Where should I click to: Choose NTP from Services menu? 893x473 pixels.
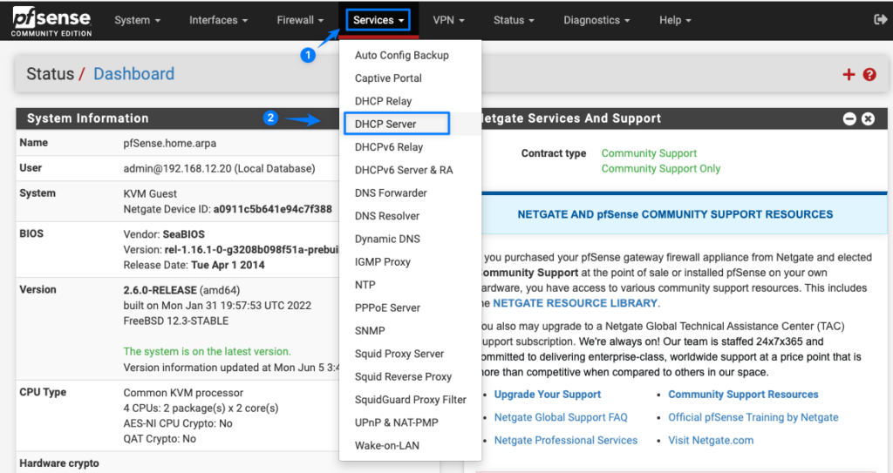pyautogui.click(x=410, y=285)
